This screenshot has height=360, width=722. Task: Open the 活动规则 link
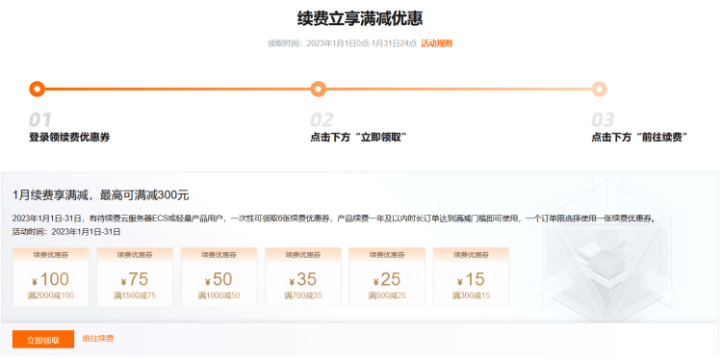click(436, 43)
